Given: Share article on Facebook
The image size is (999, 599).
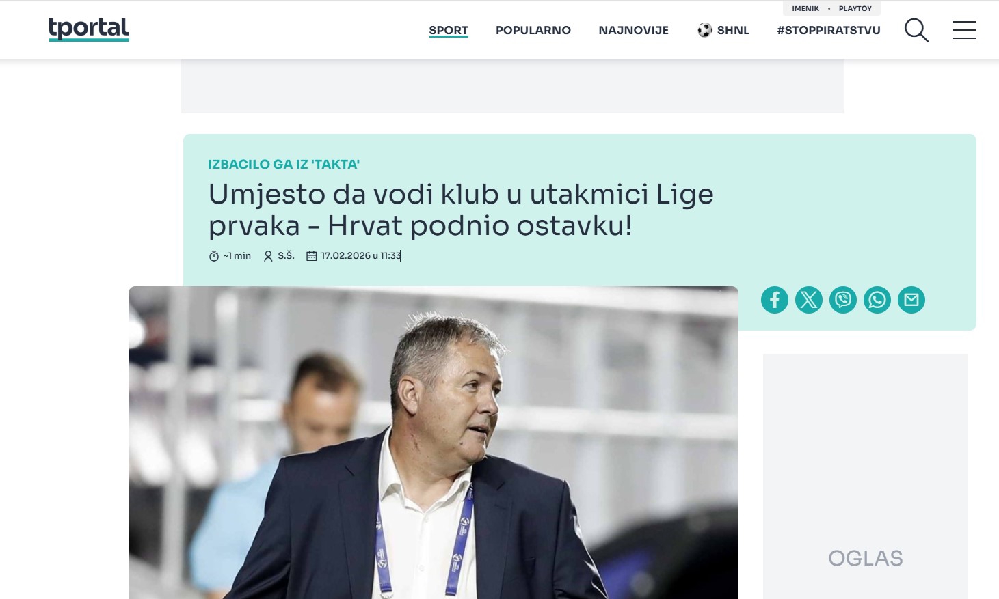Looking at the screenshot, I should point(775,300).
